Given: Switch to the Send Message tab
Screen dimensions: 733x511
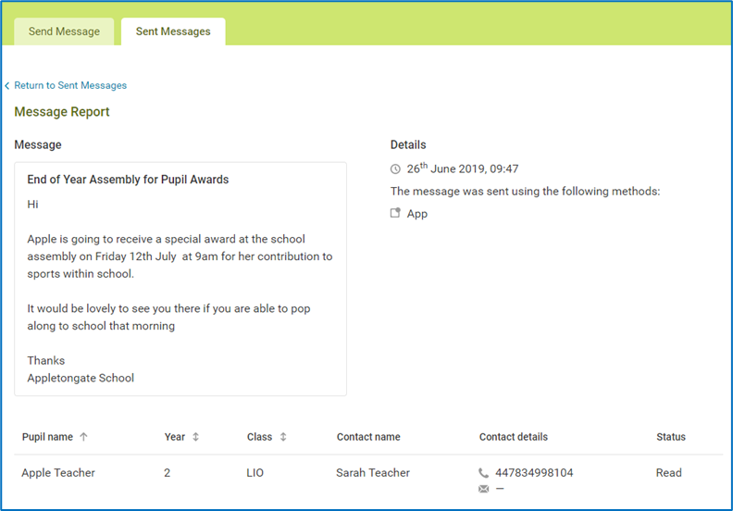Looking at the screenshot, I should coord(64,31).
